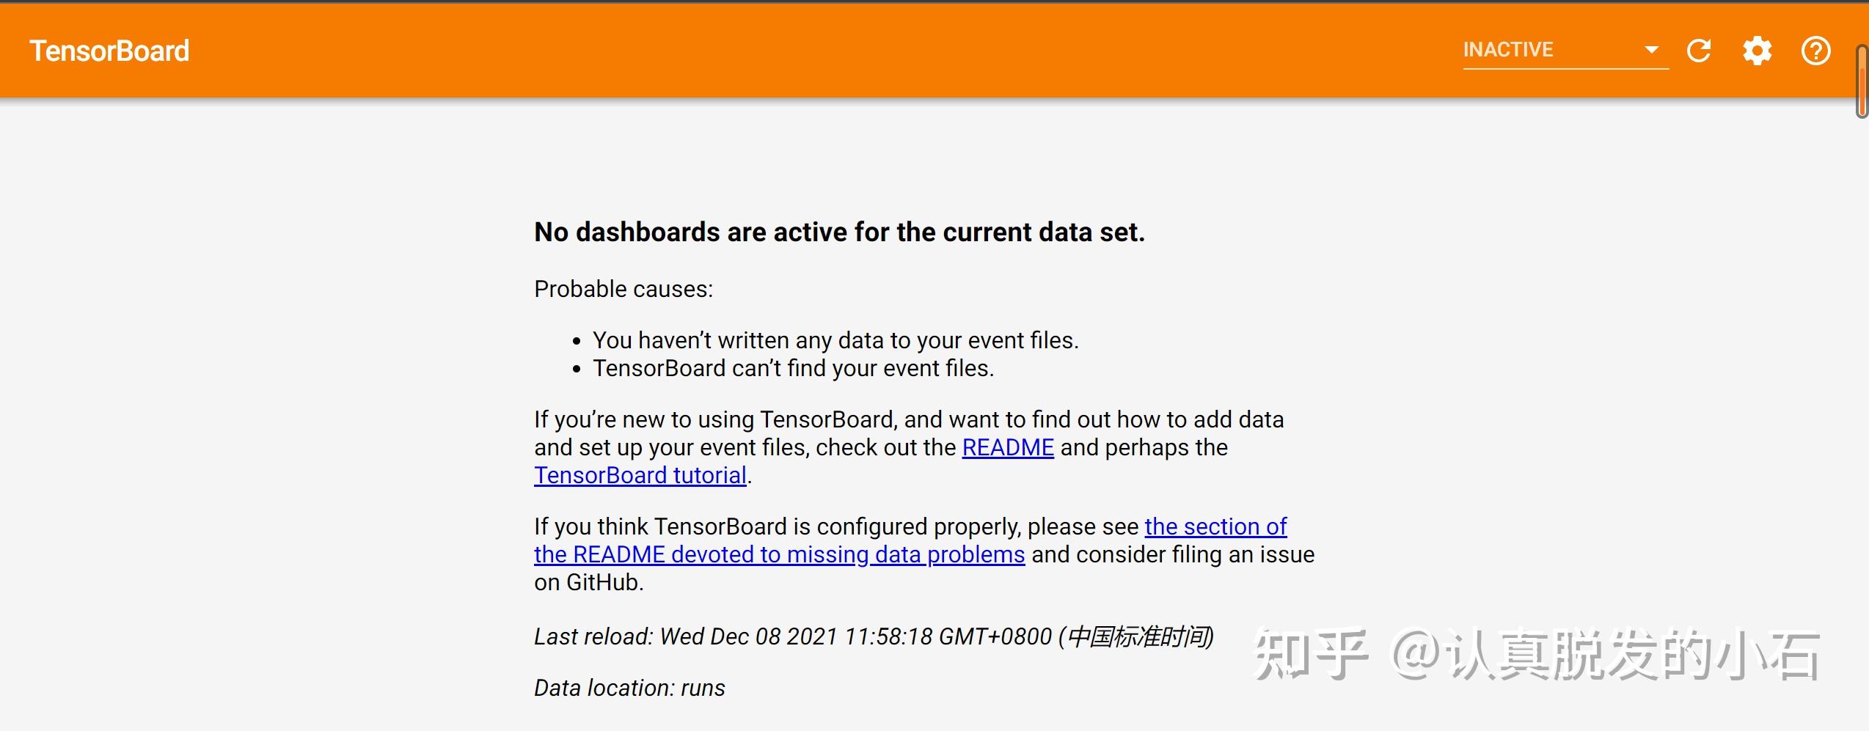Click the "on GitHub." text
Image resolution: width=1869 pixels, height=731 pixels.
click(588, 582)
